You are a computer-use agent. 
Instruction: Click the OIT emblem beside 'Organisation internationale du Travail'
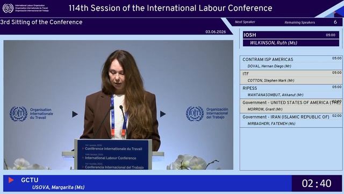[18, 114]
